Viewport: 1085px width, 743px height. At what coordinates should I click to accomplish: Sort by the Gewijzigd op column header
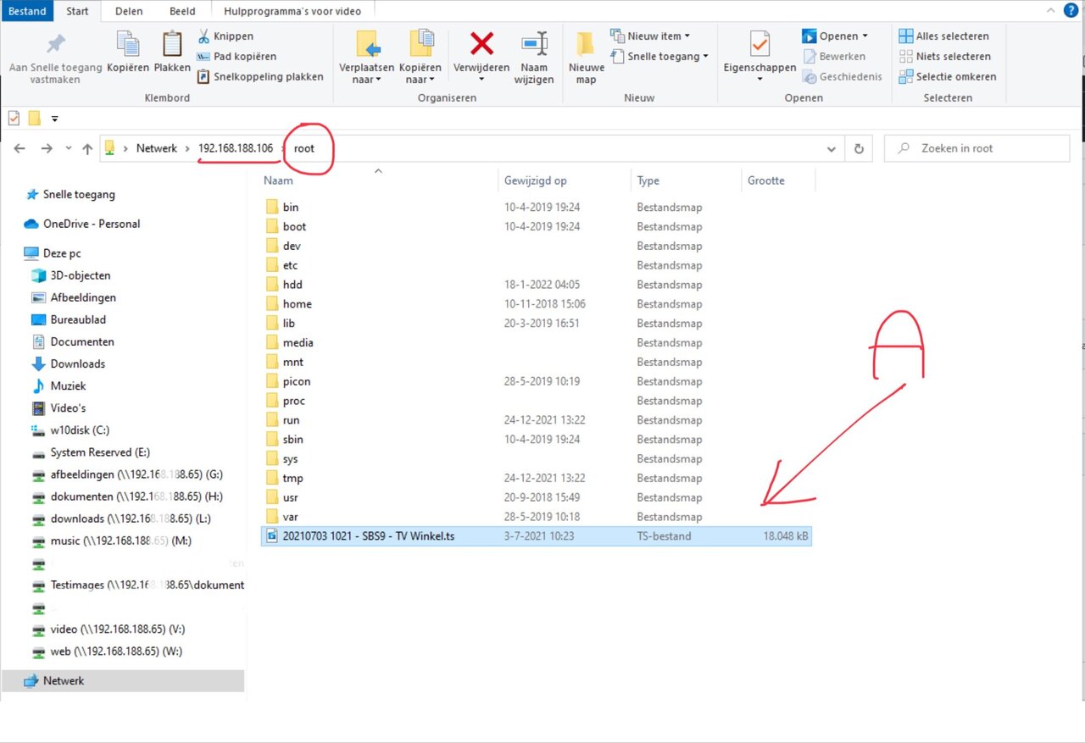tap(536, 180)
